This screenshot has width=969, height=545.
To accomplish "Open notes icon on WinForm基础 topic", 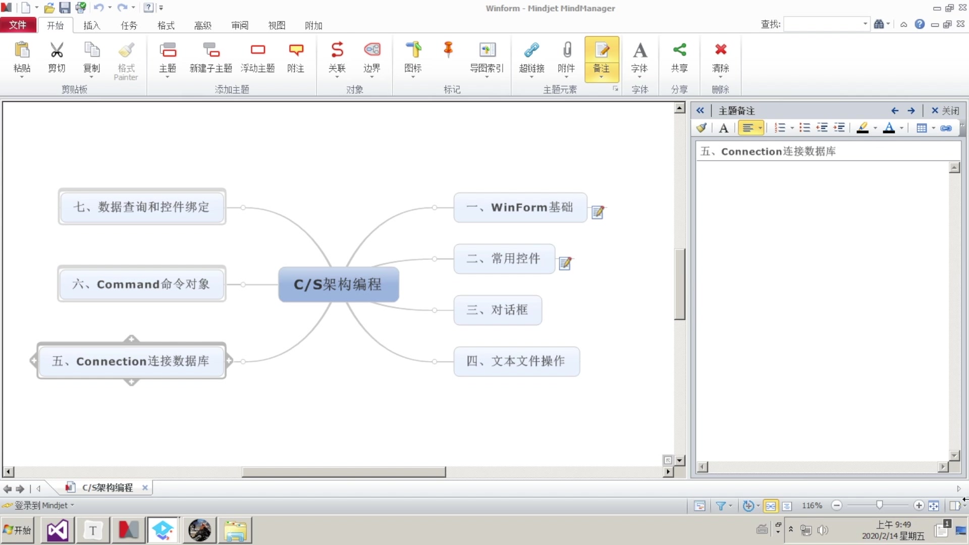I will [598, 212].
